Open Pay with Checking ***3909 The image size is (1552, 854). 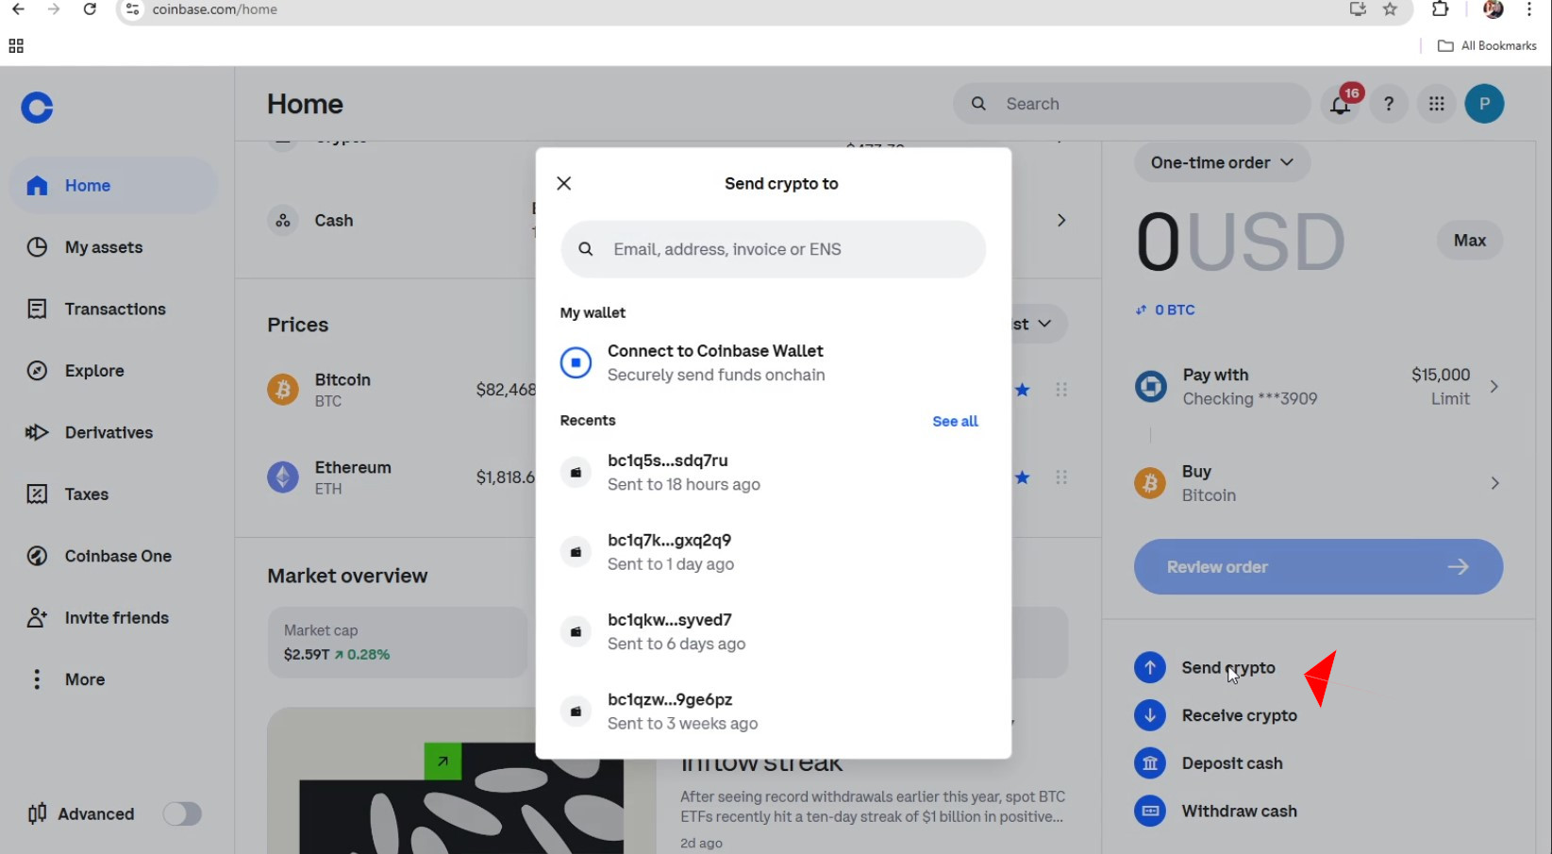[x=1318, y=387]
